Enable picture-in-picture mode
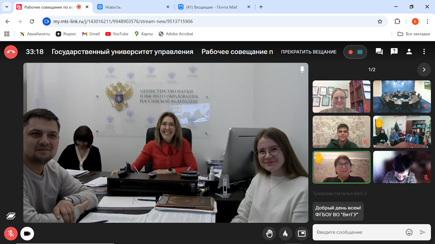 [302, 233]
